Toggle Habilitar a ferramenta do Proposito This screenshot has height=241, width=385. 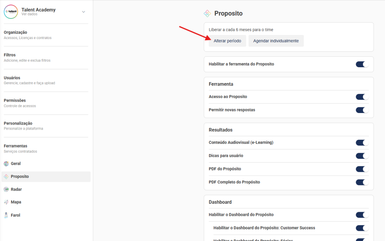362,64
